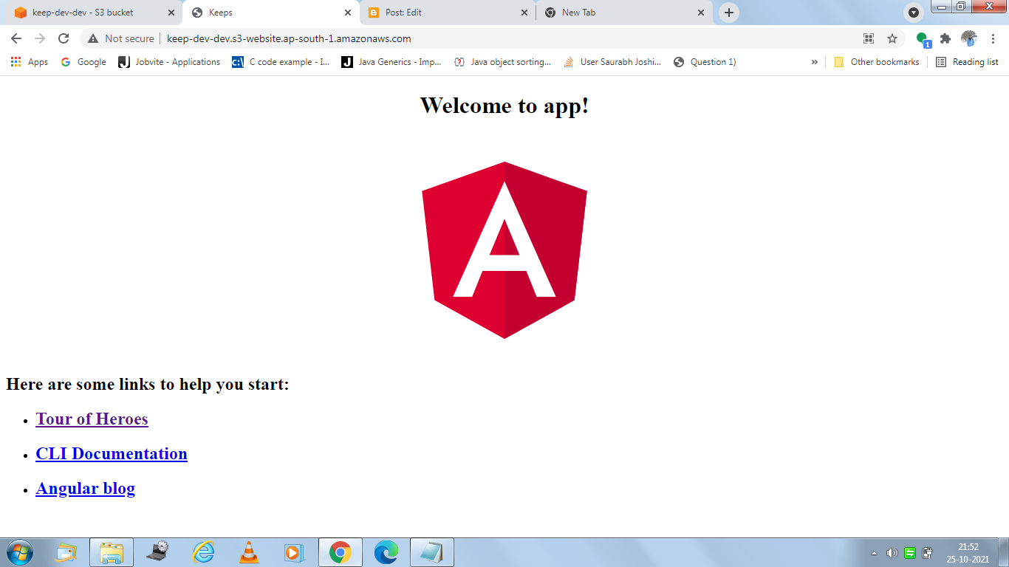Reload the current page
Image resolution: width=1009 pixels, height=567 pixels.
point(64,38)
